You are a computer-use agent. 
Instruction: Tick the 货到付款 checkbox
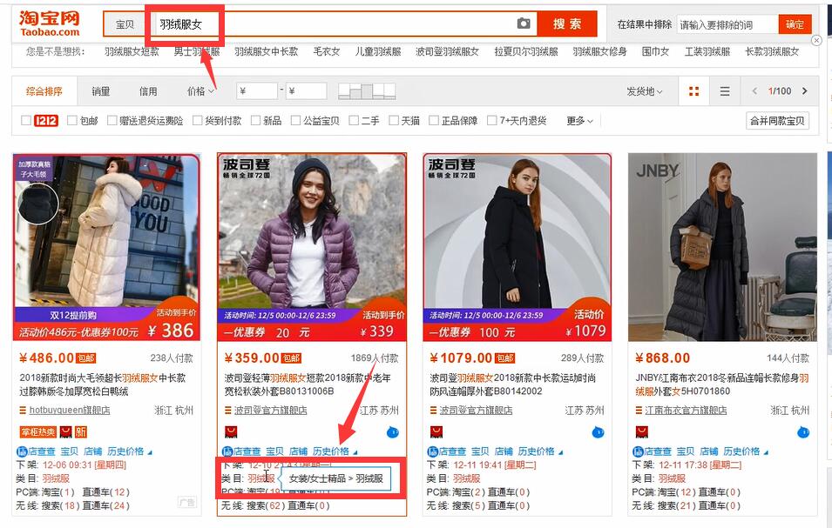tap(198, 121)
